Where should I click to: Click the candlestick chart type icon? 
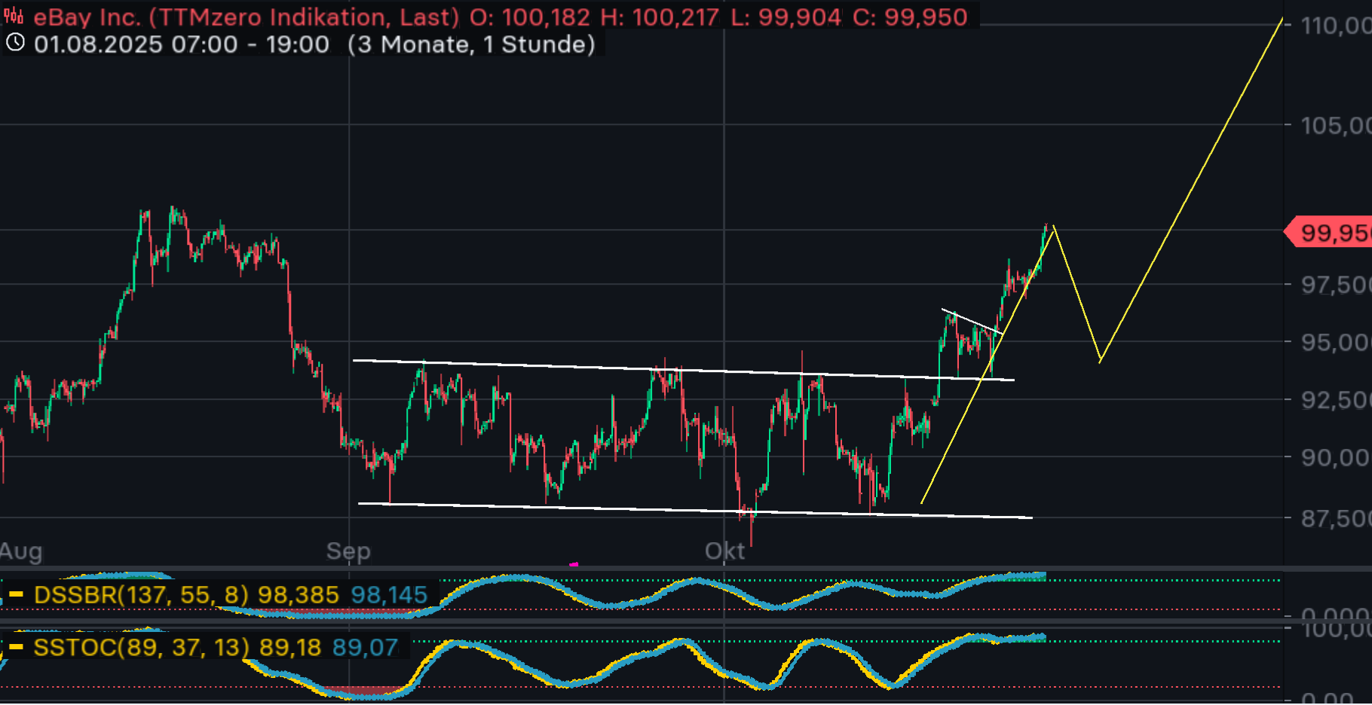point(14,16)
